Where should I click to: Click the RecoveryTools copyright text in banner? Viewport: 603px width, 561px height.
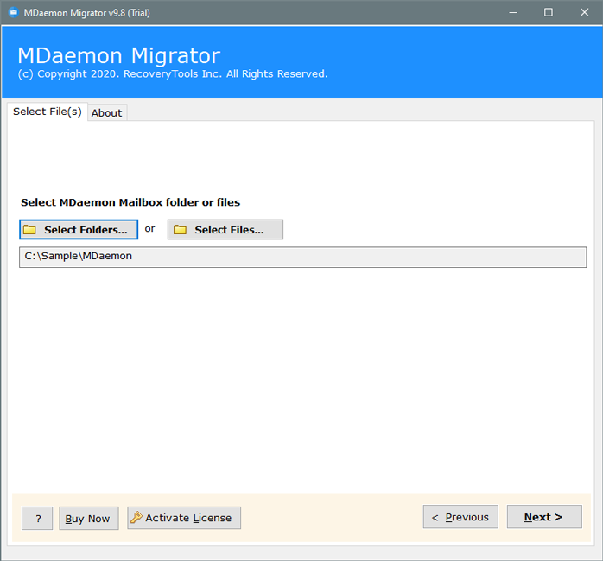coord(172,74)
